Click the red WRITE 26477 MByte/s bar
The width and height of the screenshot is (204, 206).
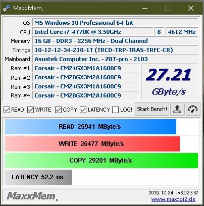click(92, 144)
